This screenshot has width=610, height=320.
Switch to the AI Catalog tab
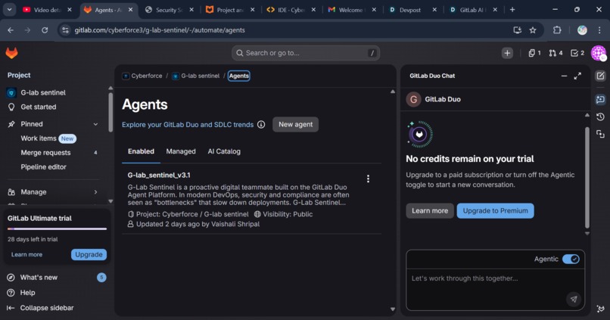224,151
